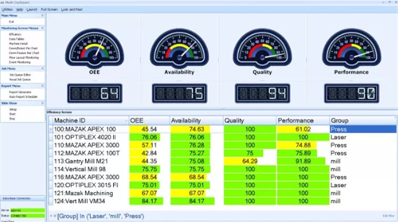This screenshot has width=398, height=222.
Task: Toggle the Group filter enabled checkbox
Action: pyautogui.click(x=55, y=216)
